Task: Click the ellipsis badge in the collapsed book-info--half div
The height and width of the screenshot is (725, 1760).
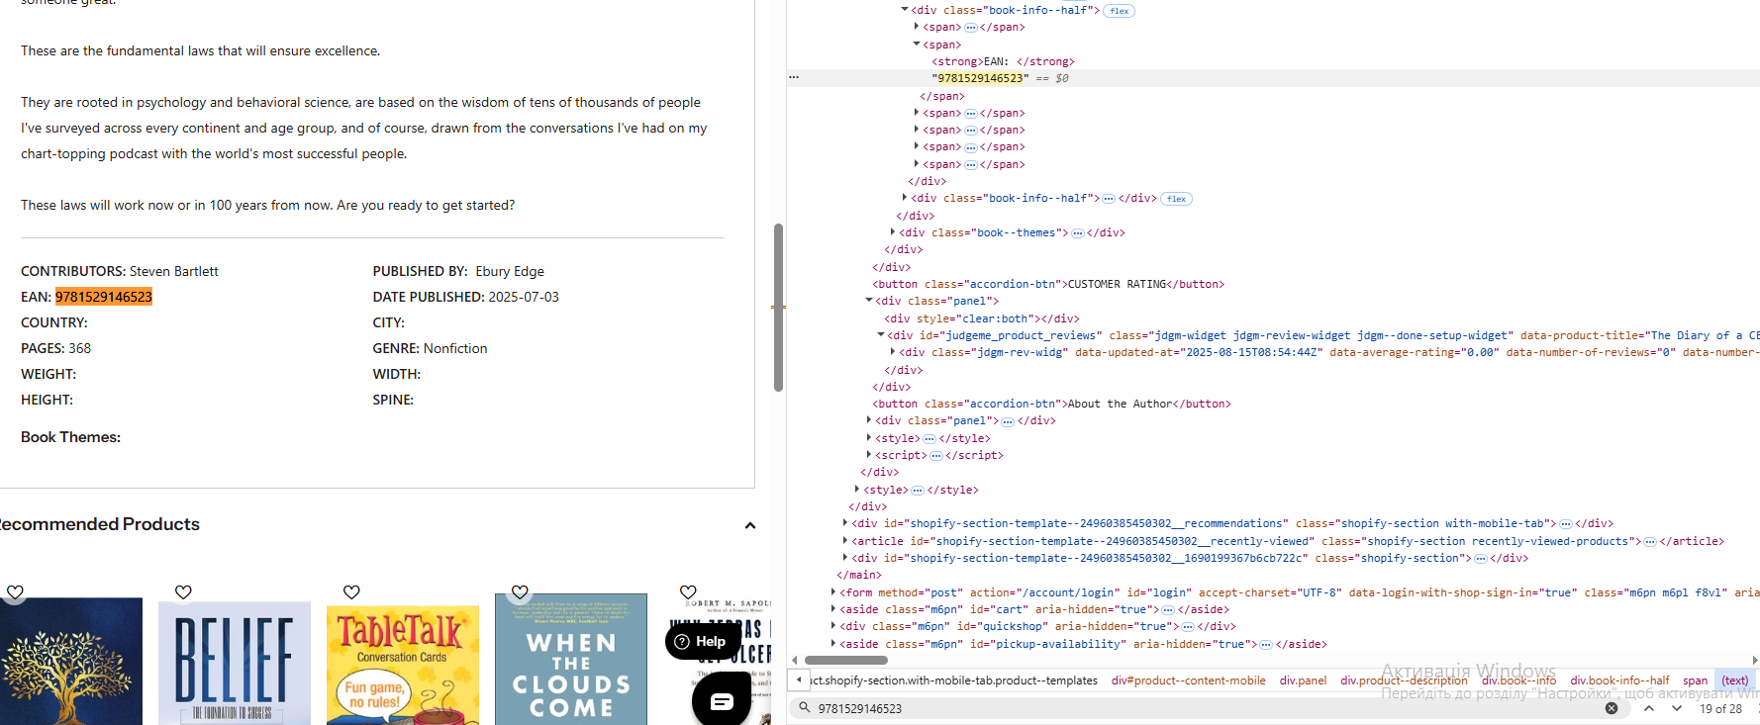Action: tap(1109, 199)
